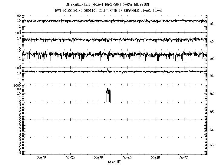
Task: Click the 20:25 time tick label
Action: (x=41, y=158)
